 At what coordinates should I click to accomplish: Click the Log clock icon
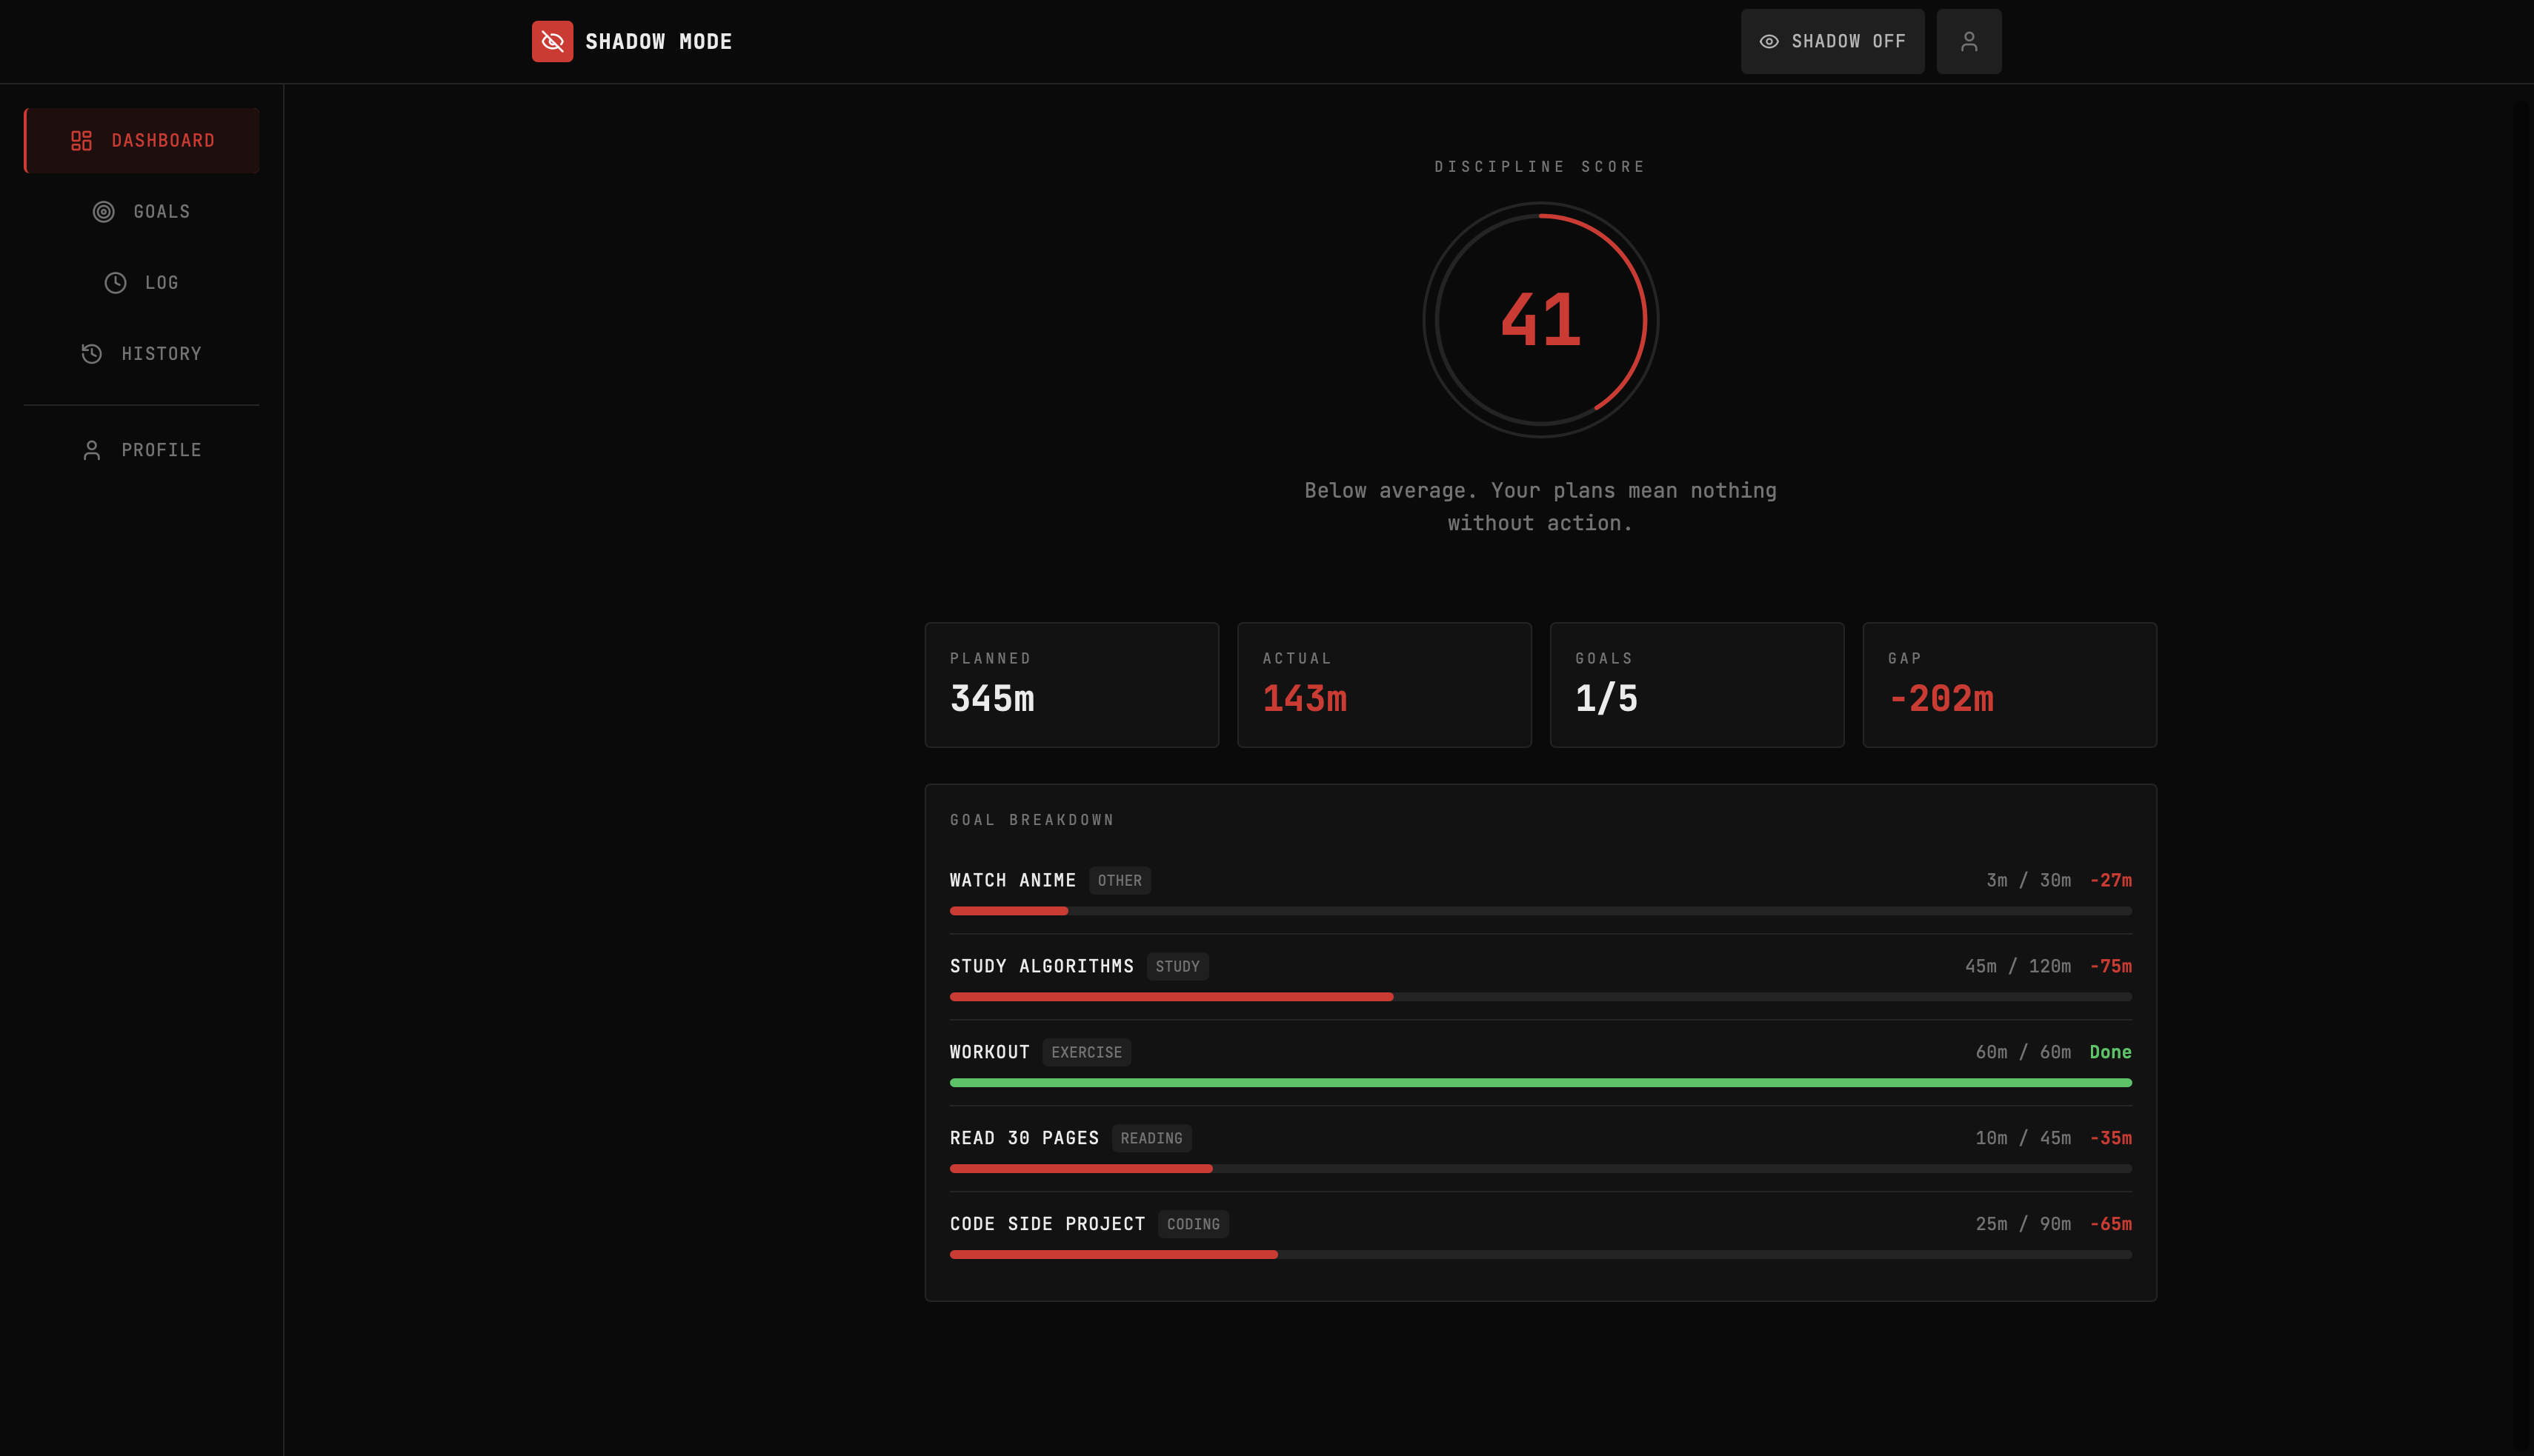point(115,283)
